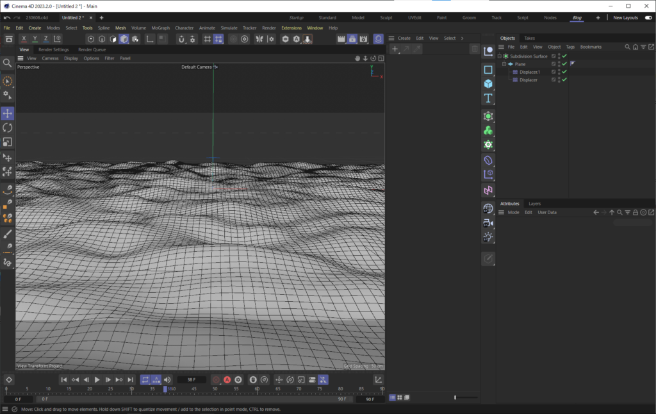Select the Move tool
The height and width of the screenshot is (414, 656).
pyautogui.click(x=8, y=113)
